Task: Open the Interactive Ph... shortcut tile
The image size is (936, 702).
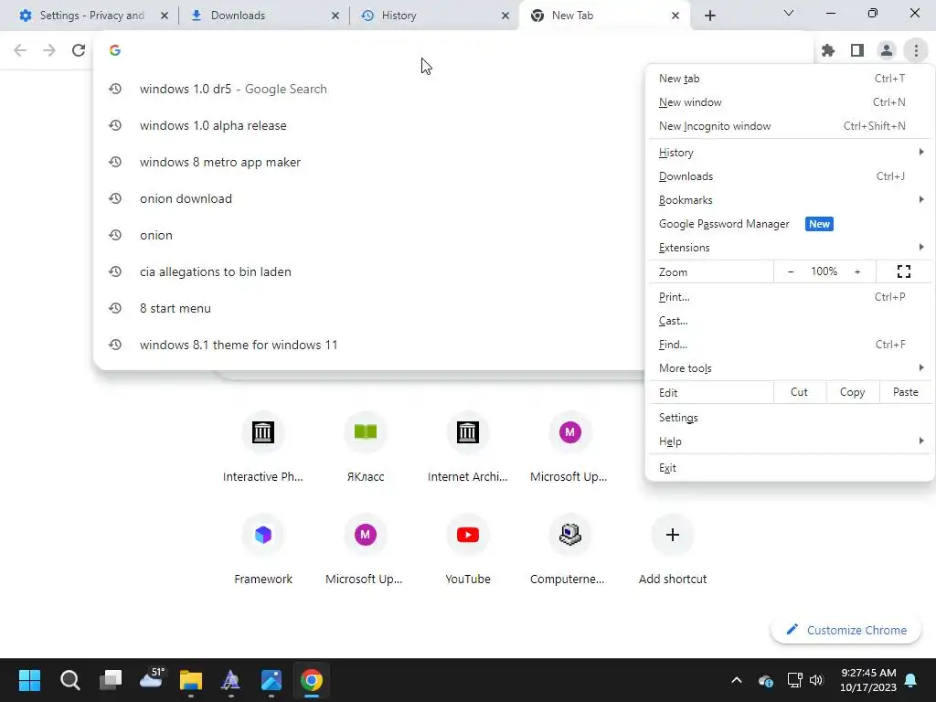Action: click(262, 446)
